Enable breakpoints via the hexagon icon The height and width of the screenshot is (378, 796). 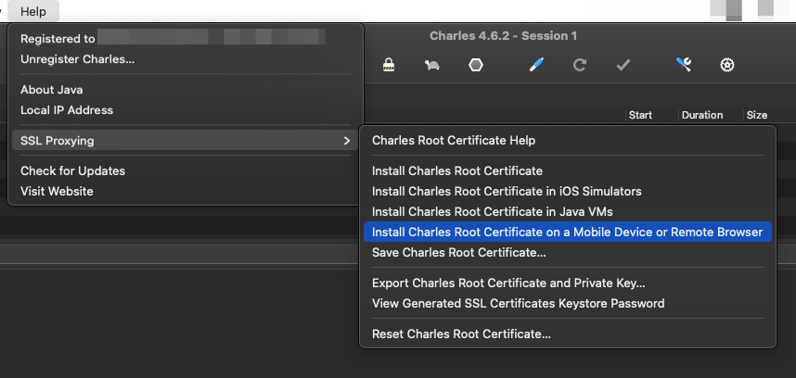[476, 65]
